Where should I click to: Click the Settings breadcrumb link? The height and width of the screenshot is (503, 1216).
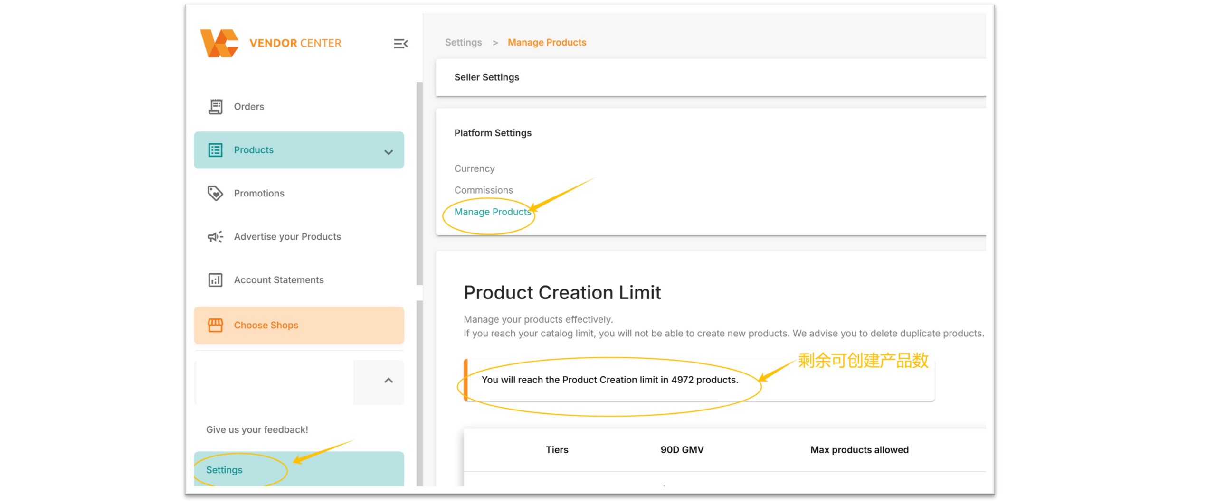(x=463, y=42)
